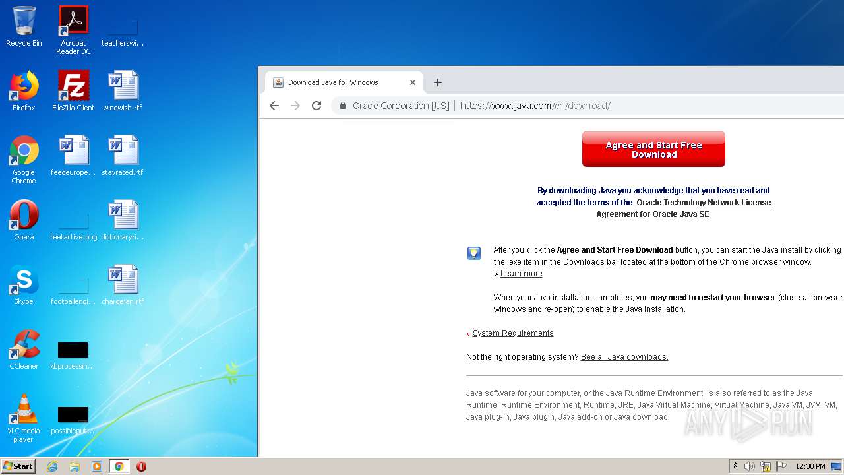
Task: Open the Firefox desktop shortcut
Action: (x=24, y=91)
